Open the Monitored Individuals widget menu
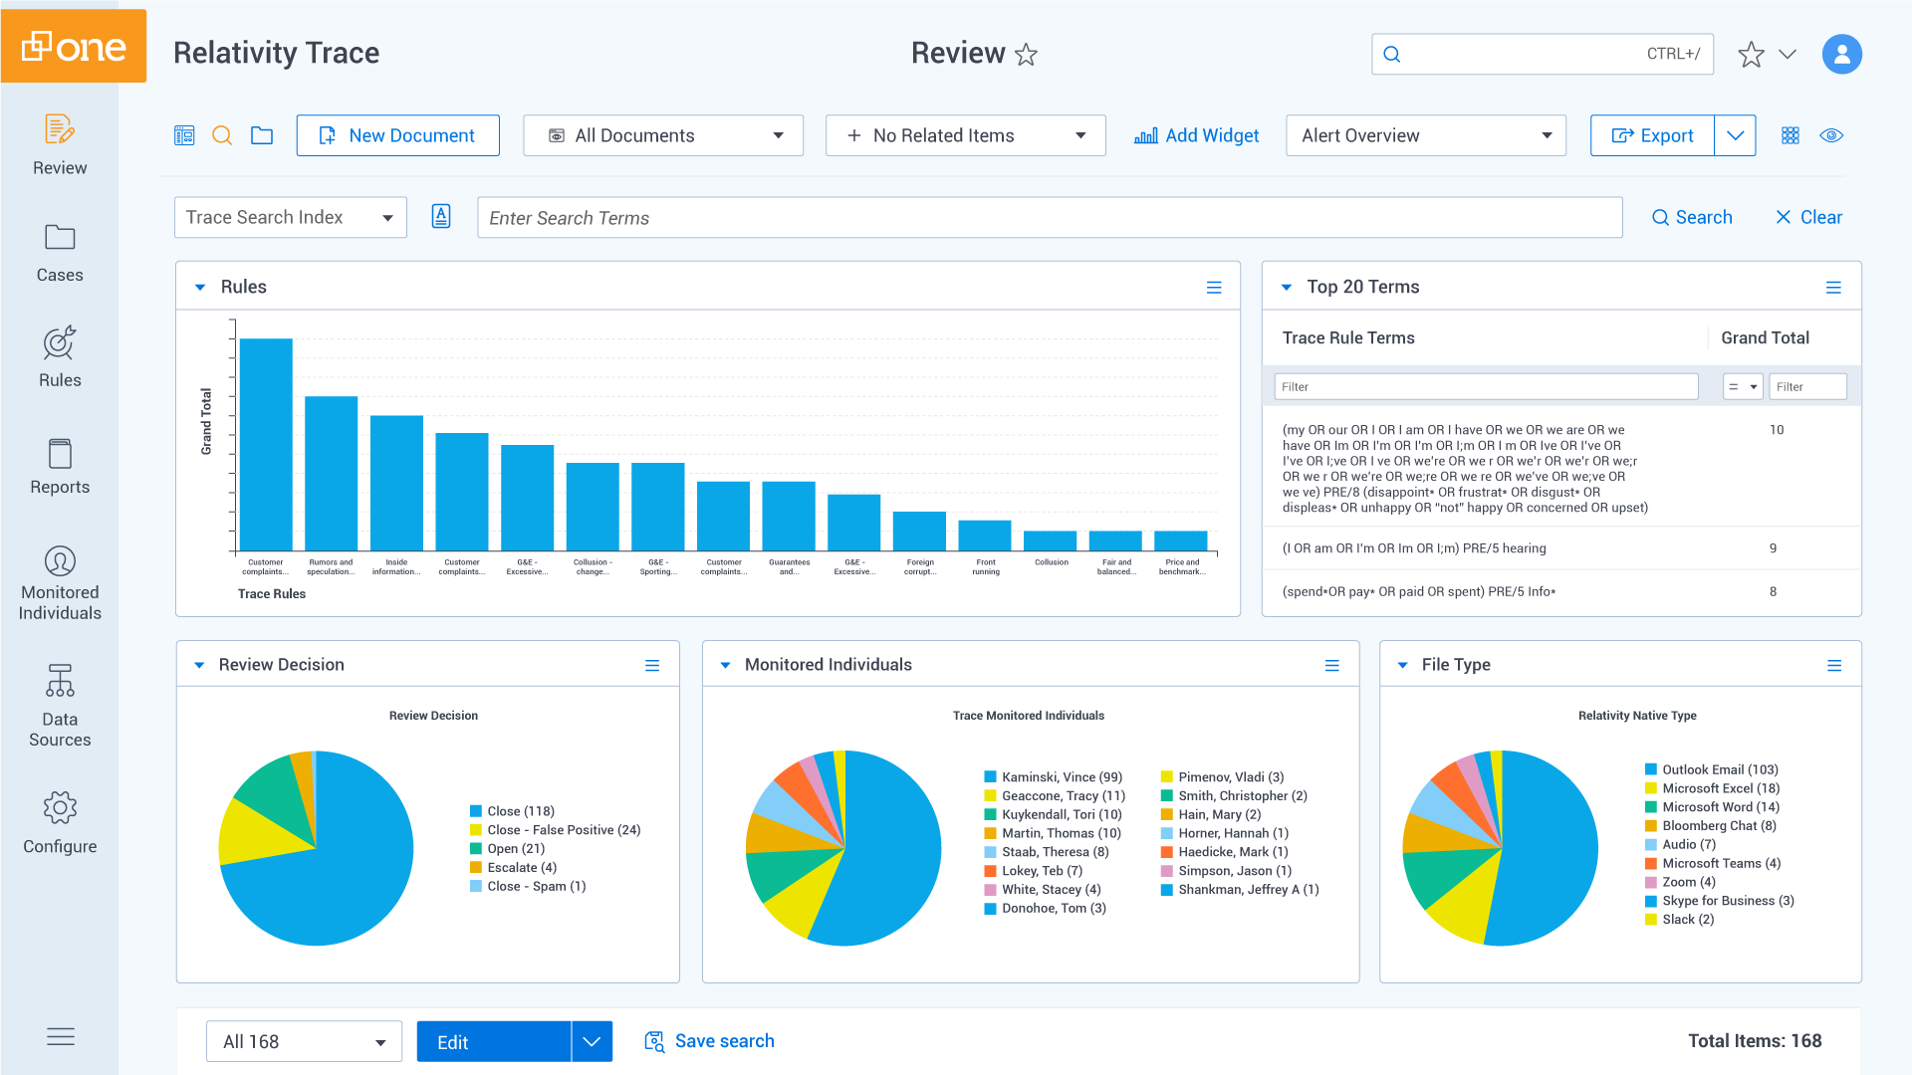This screenshot has width=1912, height=1075. [x=1331, y=665]
